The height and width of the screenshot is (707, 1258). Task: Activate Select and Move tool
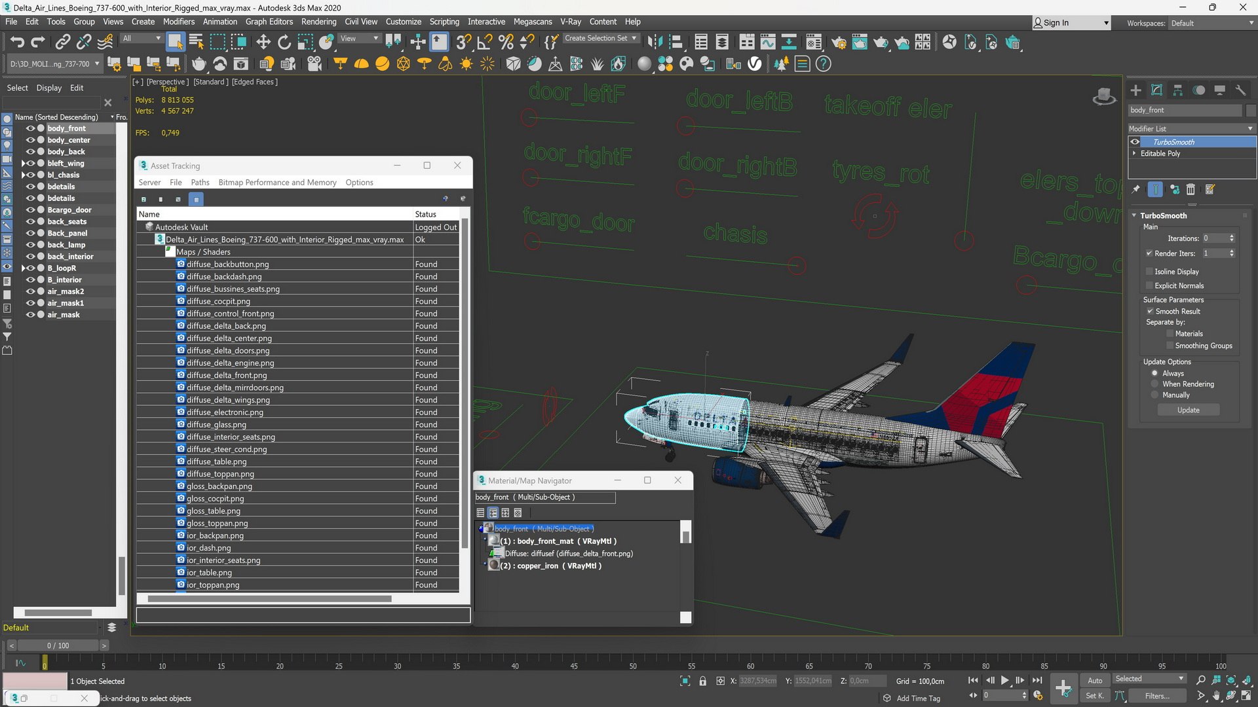point(263,43)
